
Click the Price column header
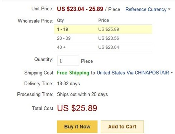pyautogui.click(x=104, y=20)
